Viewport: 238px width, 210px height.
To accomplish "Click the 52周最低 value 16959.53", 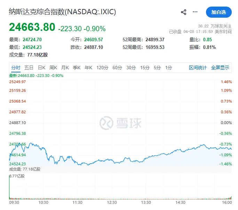I will click(155, 47).
